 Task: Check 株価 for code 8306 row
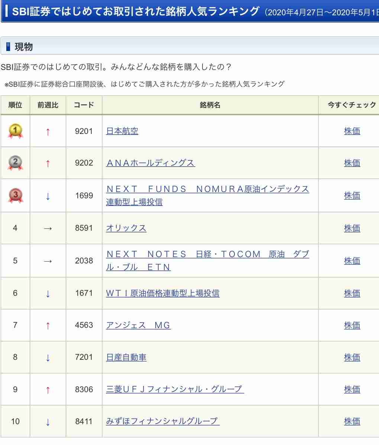352,389
